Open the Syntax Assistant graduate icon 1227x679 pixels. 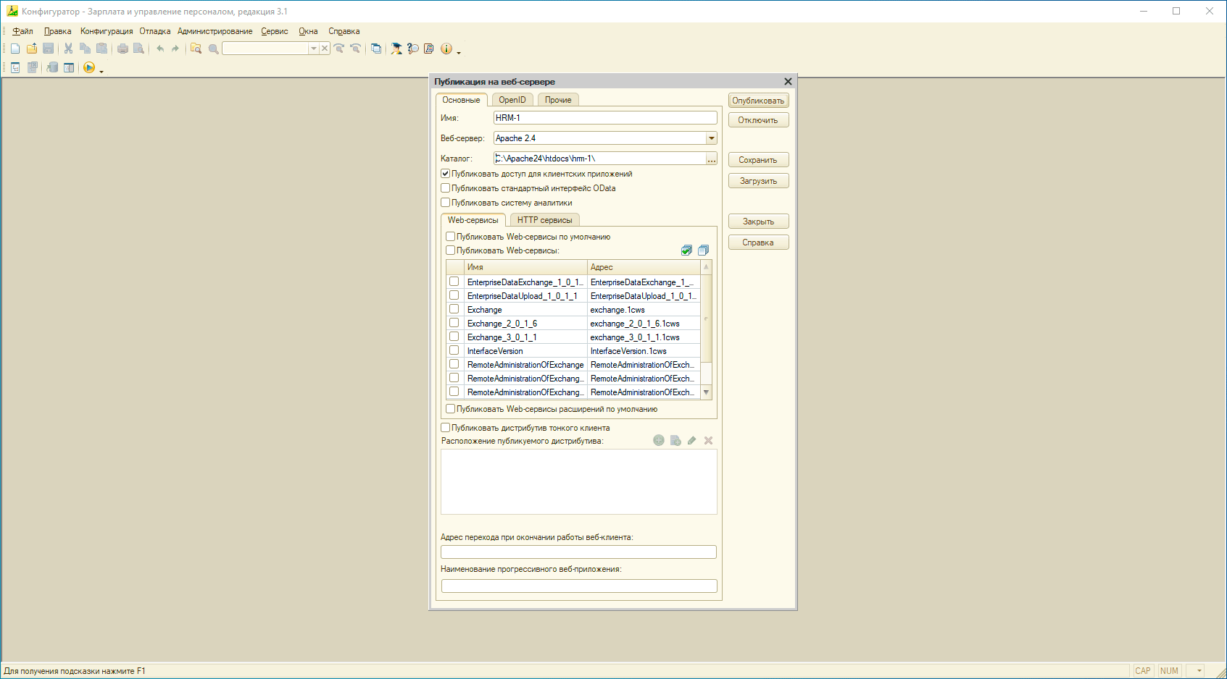point(396,48)
